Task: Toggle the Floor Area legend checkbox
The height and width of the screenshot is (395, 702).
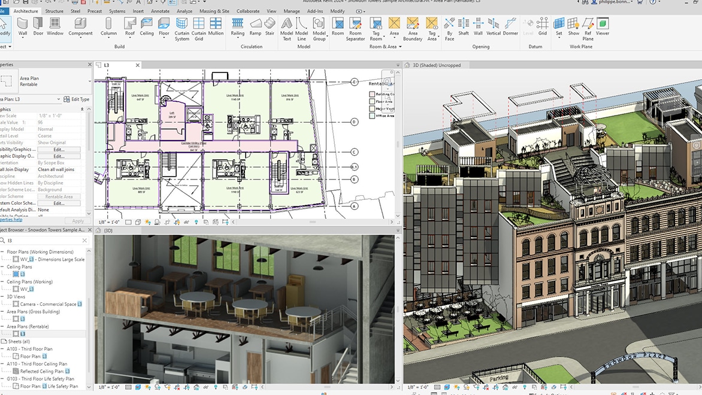Action: 371,102
